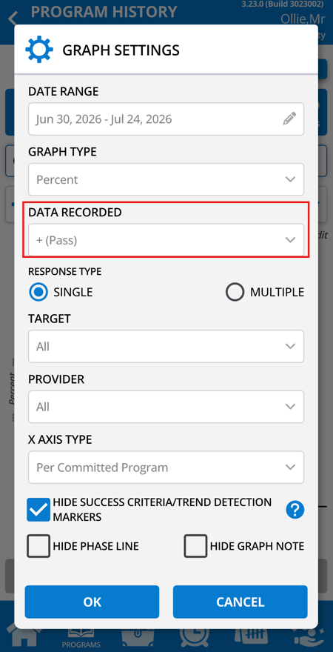Enable the Hide Graph Note checkbox
Image resolution: width=333 pixels, height=652 pixels.
[x=195, y=546]
